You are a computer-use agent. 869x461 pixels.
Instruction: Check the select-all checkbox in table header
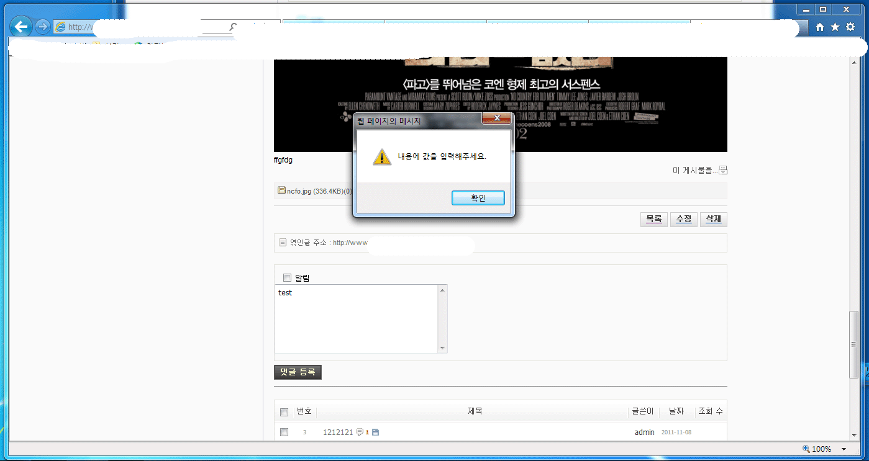(x=284, y=412)
